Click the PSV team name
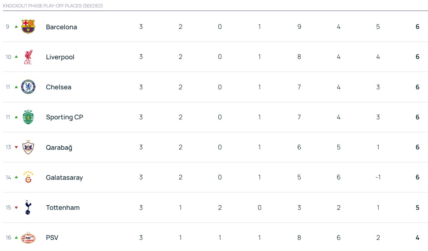This screenshot has height=251, width=428. click(52, 238)
